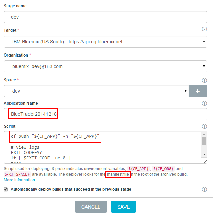Click the info icon beside Target
This screenshot has height=217, width=213.
coord(204,29)
